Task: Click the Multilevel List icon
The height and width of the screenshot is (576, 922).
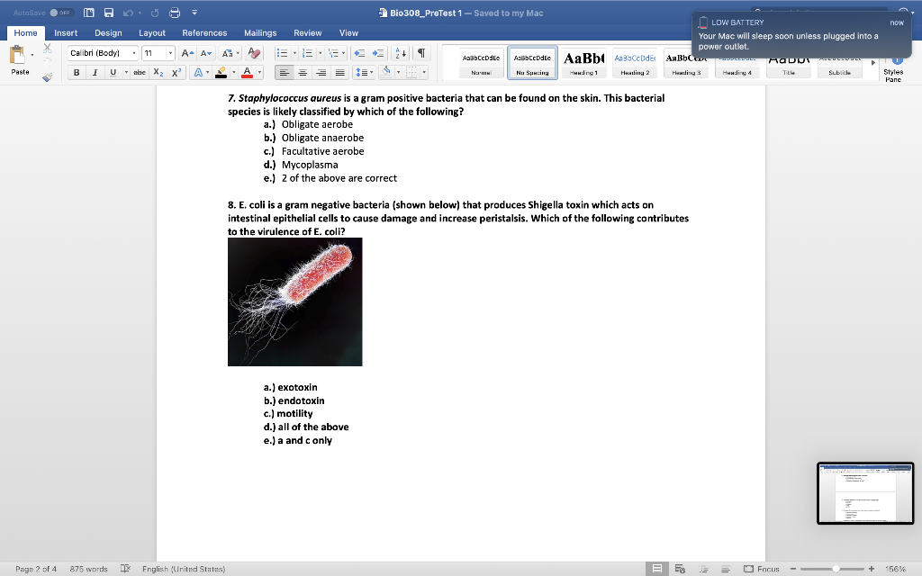Action: pos(333,53)
